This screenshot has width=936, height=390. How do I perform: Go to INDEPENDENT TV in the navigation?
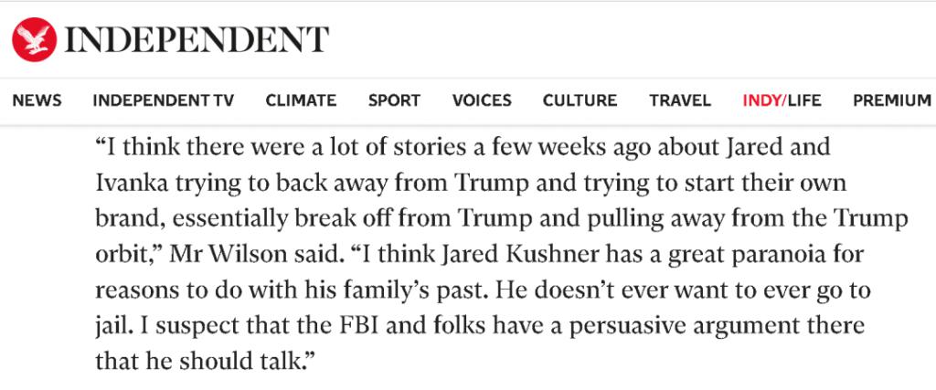click(x=164, y=100)
